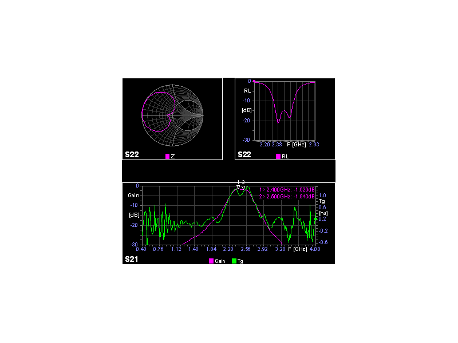Click the Gain axis label on S21 plot

(133, 195)
